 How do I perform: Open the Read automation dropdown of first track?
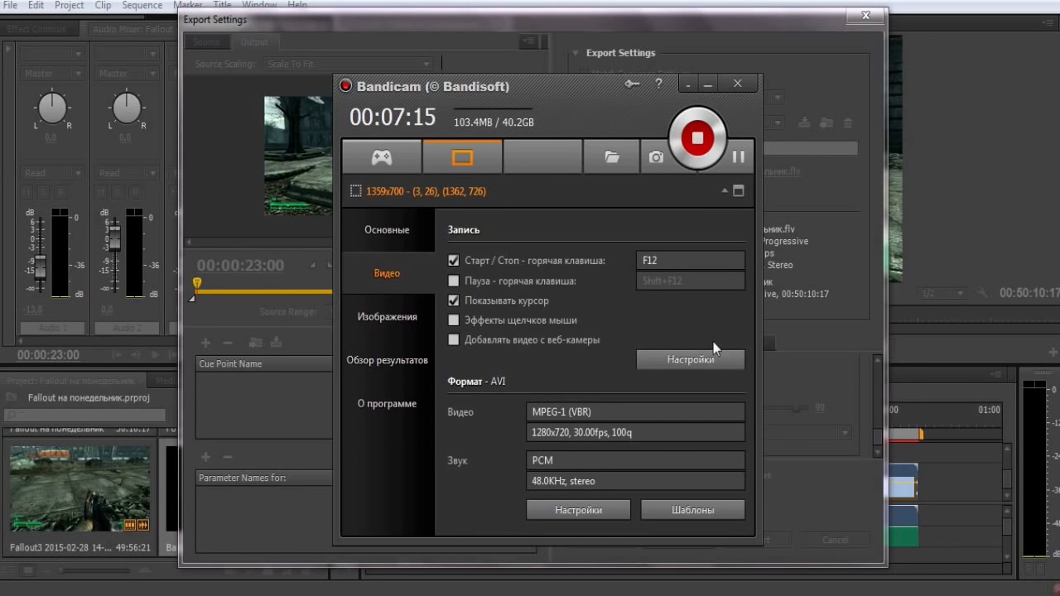click(x=52, y=173)
